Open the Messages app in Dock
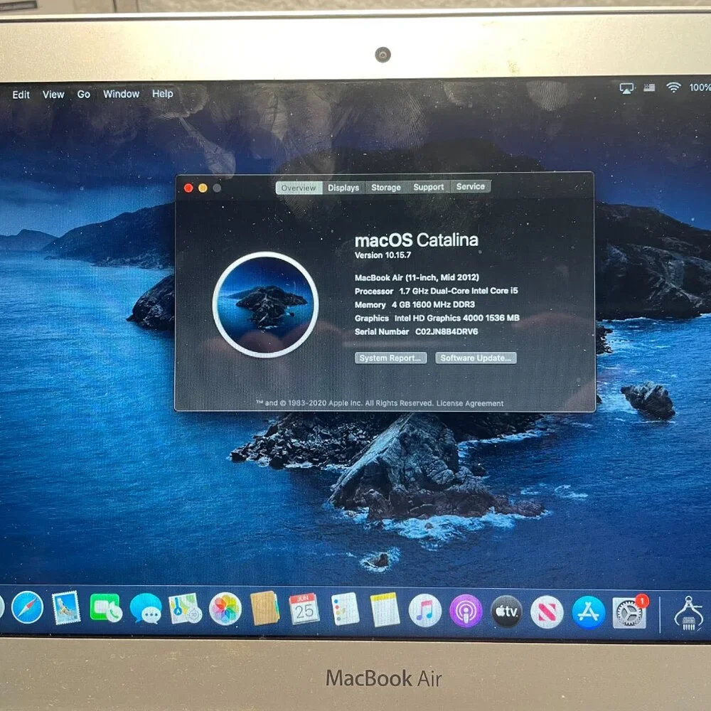 pos(146,609)
